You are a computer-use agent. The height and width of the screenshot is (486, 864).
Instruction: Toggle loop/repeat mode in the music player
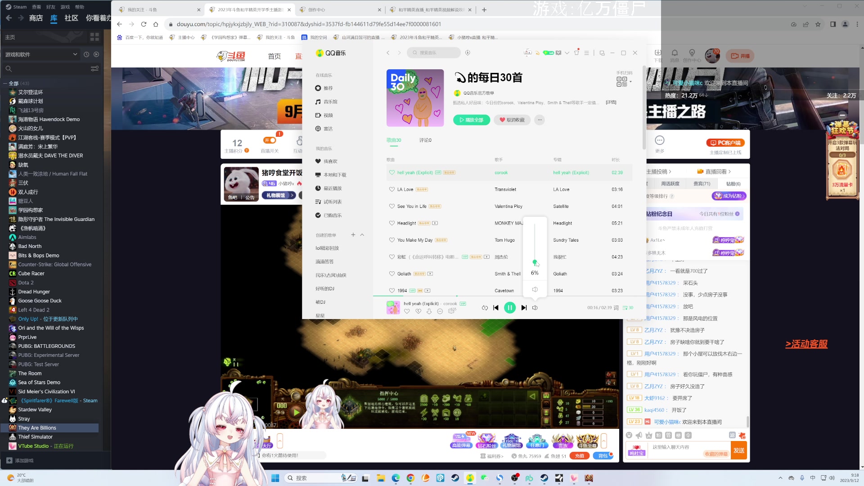coord(485,308)
